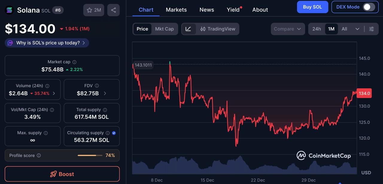The width and height of the screenshot is (383, 184).
Task: Click the Buy SOL button
Action: click(312, 7)
